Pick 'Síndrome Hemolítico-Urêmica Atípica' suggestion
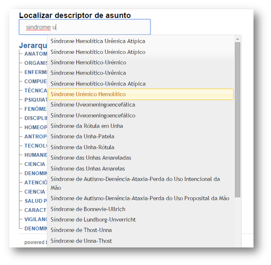 pyautogui.click(x=141, y=84)
